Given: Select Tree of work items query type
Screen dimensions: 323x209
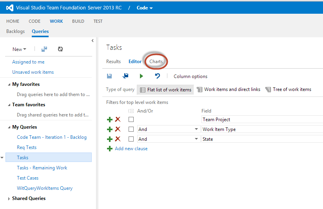Looking at the screenshot, I should click(288, 89).
